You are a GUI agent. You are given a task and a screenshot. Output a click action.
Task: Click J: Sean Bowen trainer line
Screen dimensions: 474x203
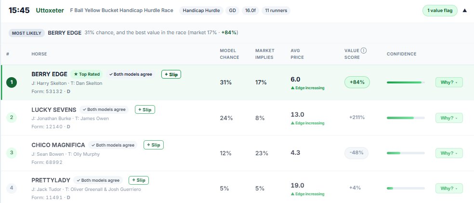tap(66, 154)
